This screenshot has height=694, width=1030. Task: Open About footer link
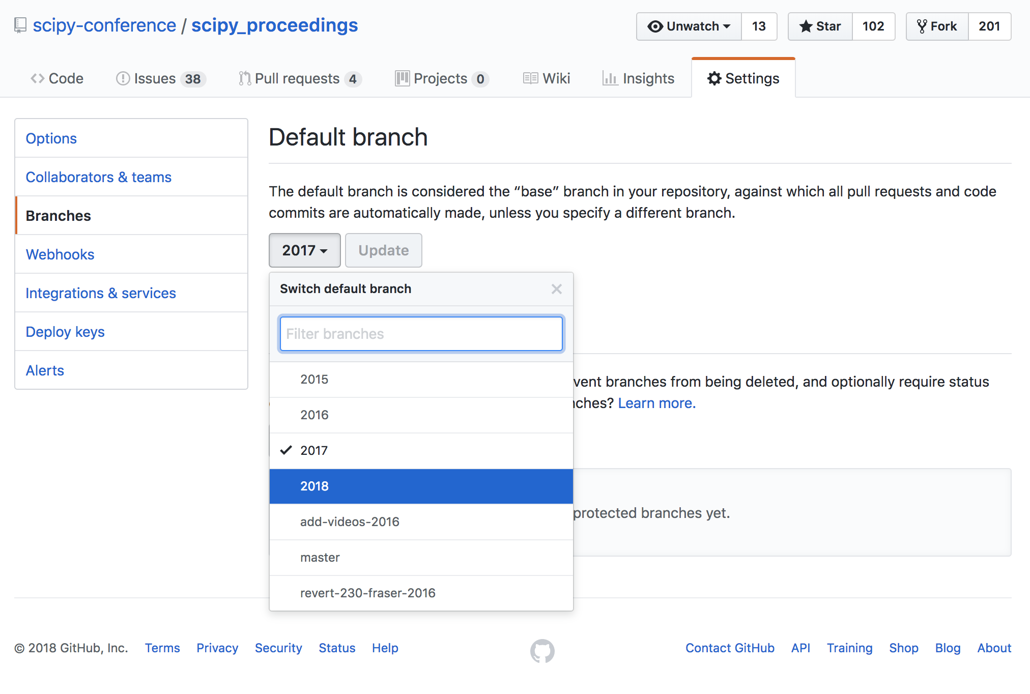(994, 648)
